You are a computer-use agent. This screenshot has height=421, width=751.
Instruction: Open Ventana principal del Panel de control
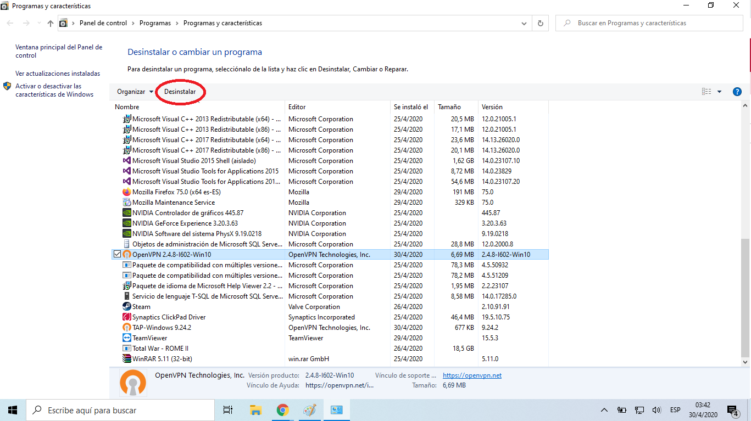click(59, 51)
